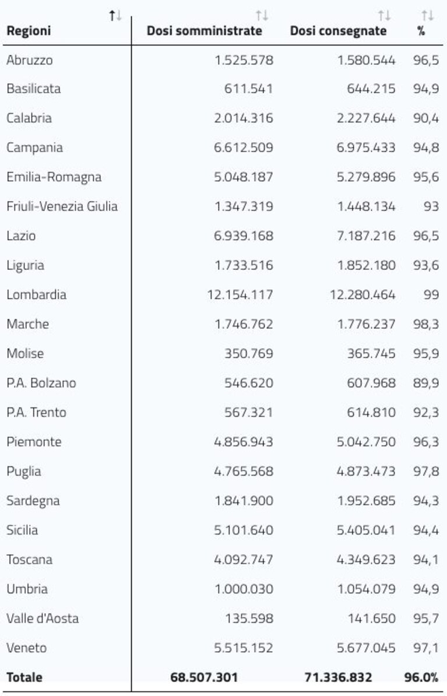Click the Dosi somministrate column header

pyautogui.click(x=204, y=31)
